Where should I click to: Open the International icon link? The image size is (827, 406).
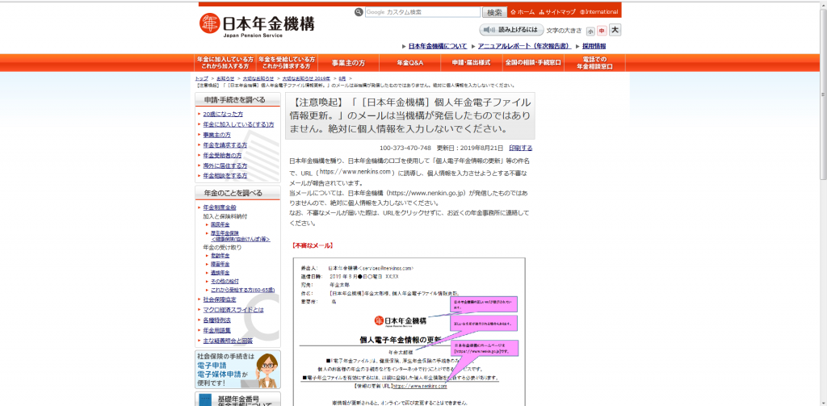coord(598,11)
